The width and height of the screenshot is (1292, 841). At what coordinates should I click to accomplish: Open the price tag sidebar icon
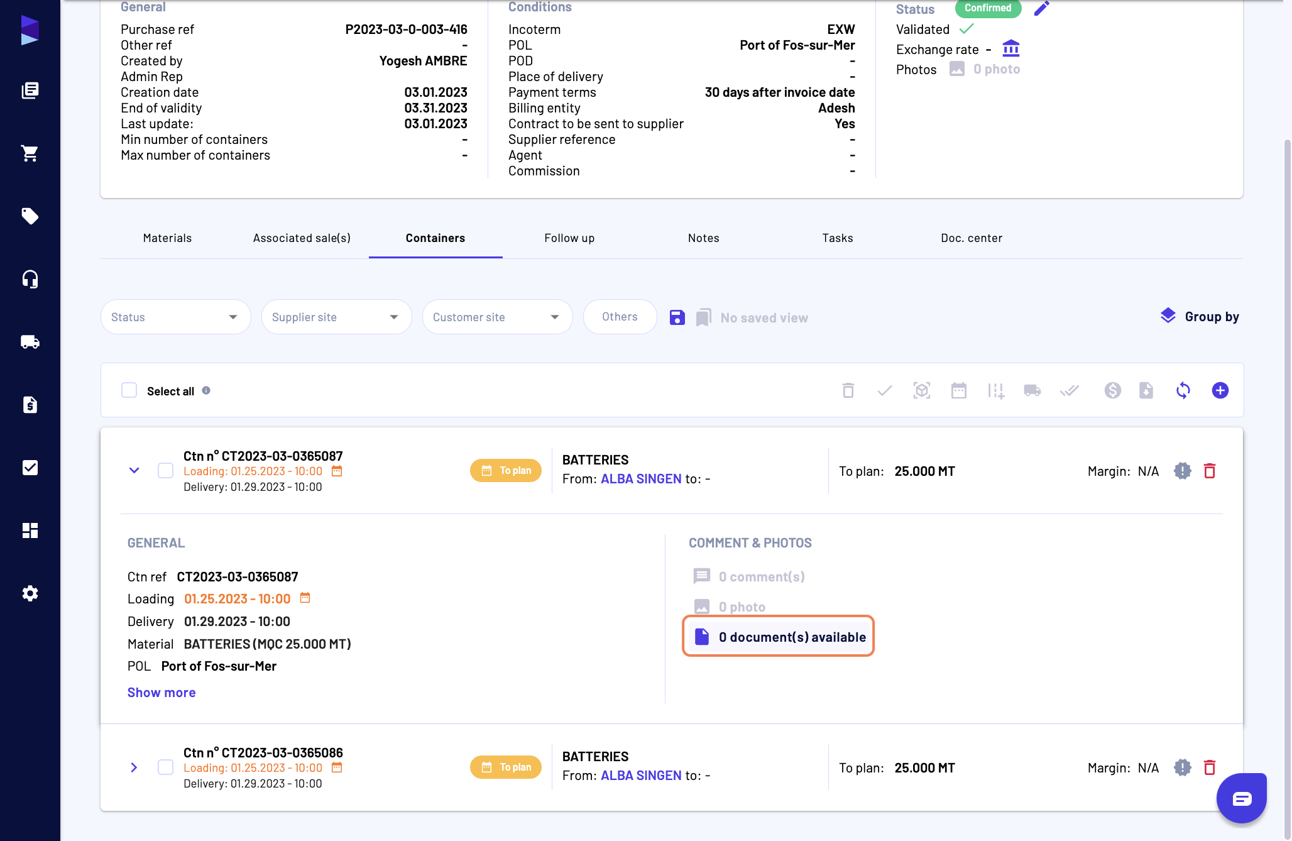tap(30, 216)
